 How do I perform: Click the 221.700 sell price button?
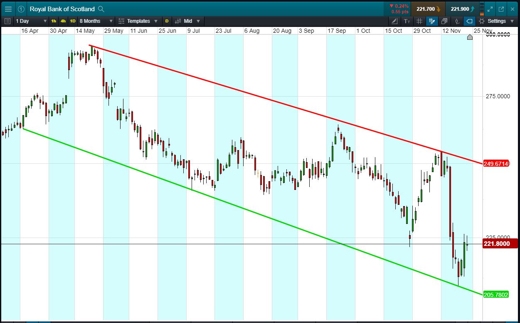(x=428, y=9)
